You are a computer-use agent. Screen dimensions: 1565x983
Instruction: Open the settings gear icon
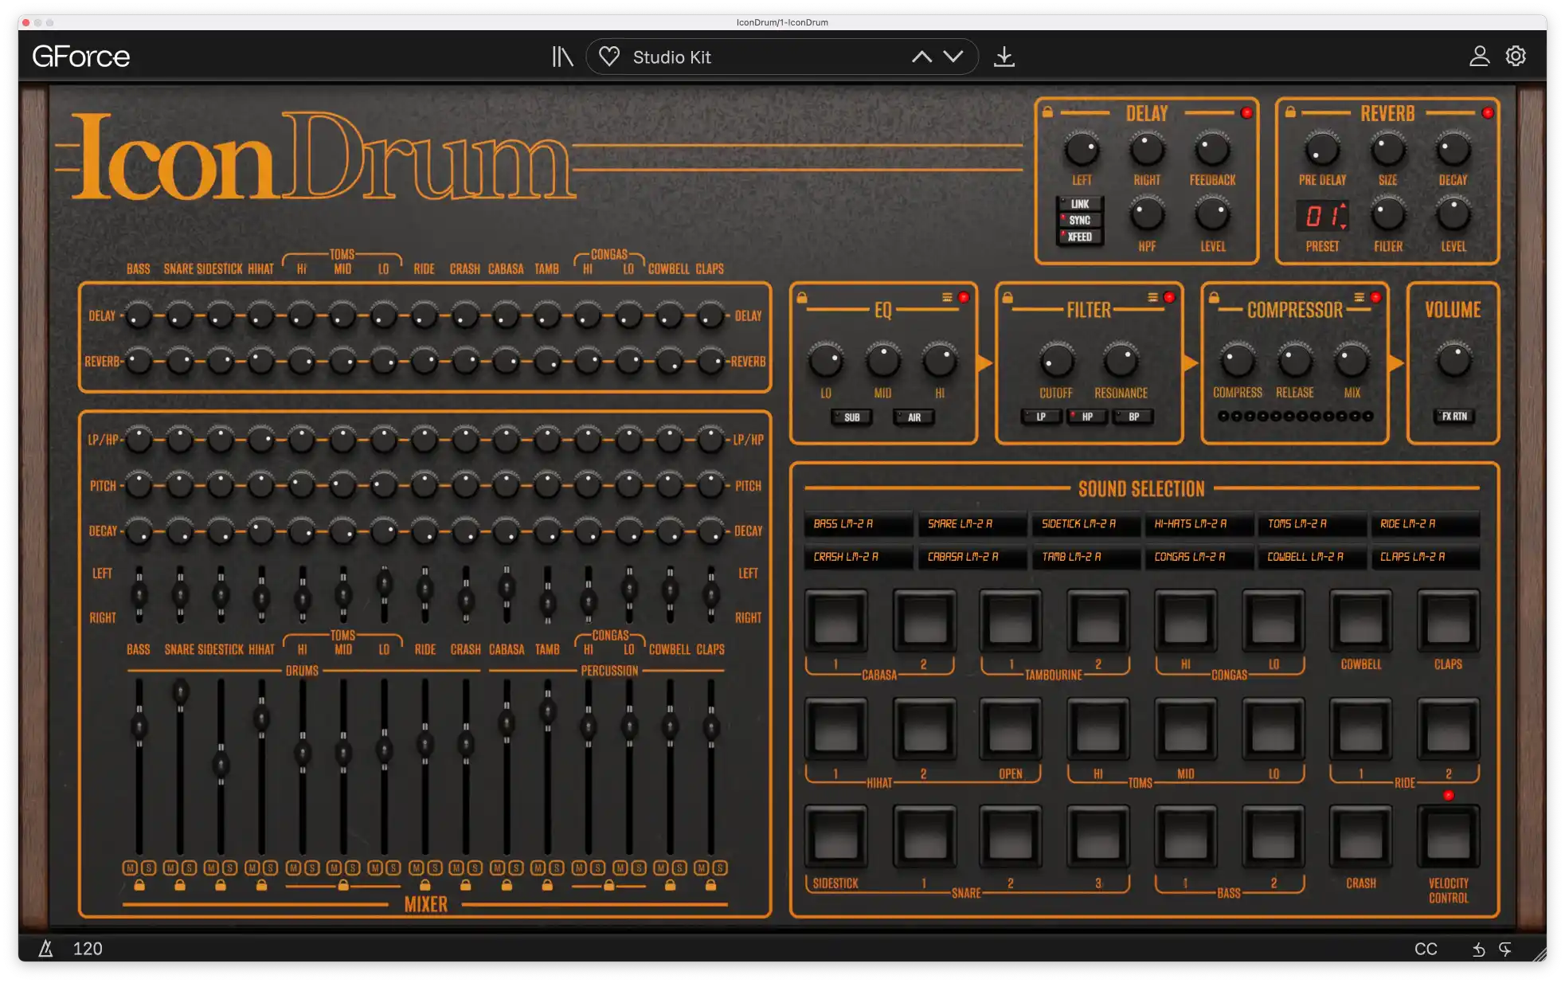1516,56
